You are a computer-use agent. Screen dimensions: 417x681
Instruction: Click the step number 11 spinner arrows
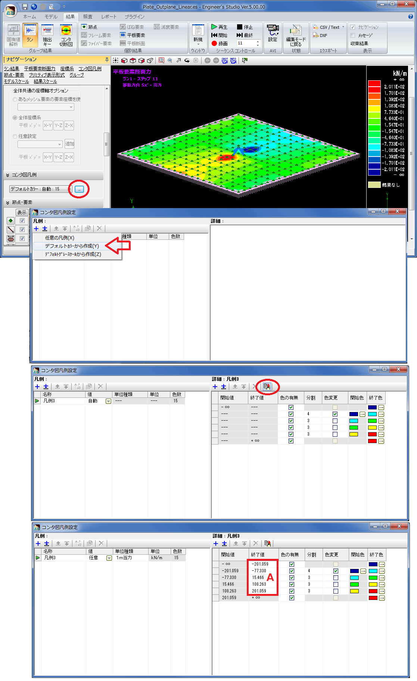coord(258,43)
